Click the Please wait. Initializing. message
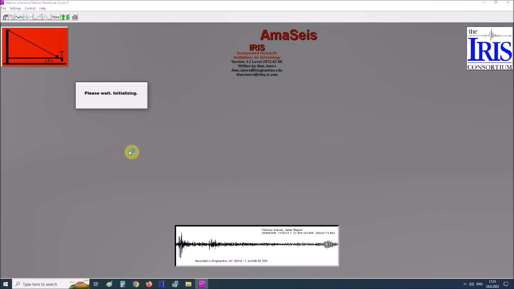Image resolution: width=514 pixels, height=289 pixels. pos(111,93)
